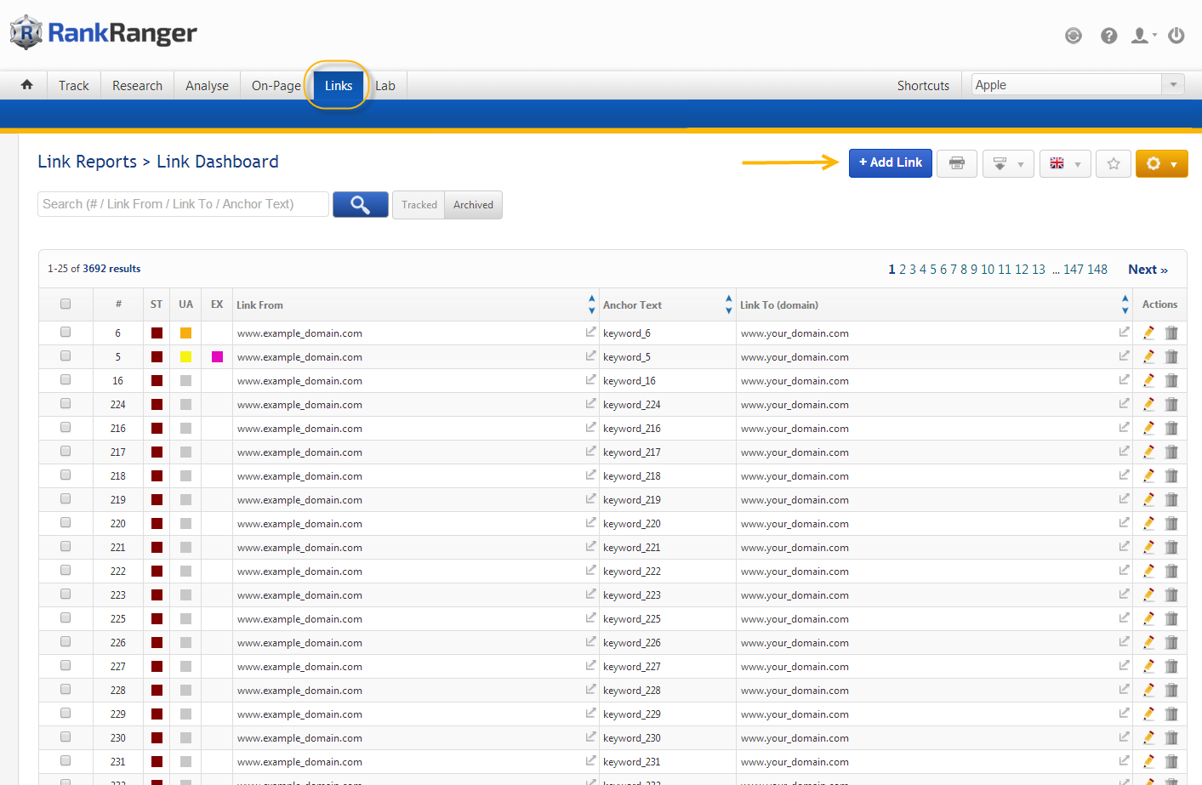The image size is (1202, 785).
Task: Go to Next results page
Action: pos(1147,270)
